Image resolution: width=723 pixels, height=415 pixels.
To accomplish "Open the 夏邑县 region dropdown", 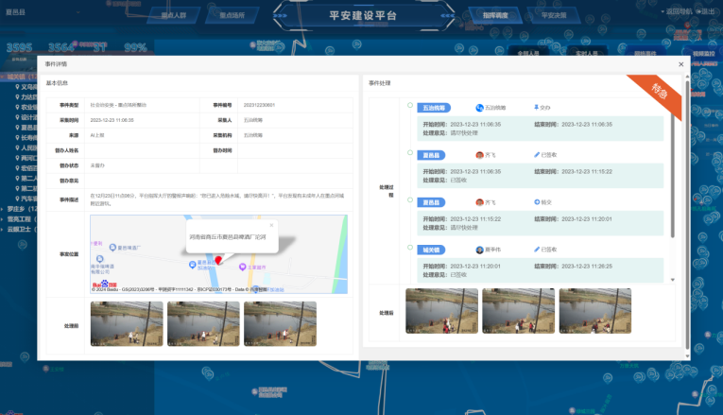I will pyautogui.click(x=43, y=12).
